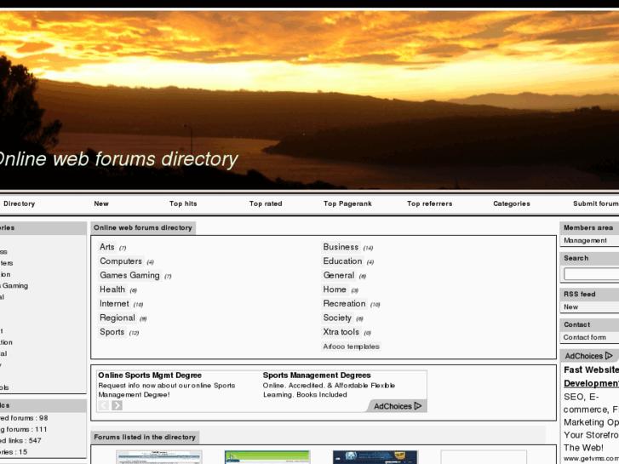Go to previous ad with left arrow
Viewport: 619px width, 464px height.
pos(104,405)
